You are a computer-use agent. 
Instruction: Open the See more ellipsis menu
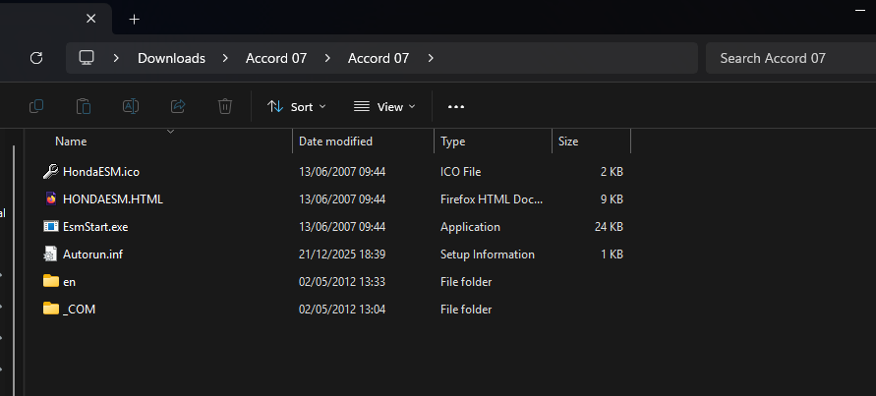point(455,106)
